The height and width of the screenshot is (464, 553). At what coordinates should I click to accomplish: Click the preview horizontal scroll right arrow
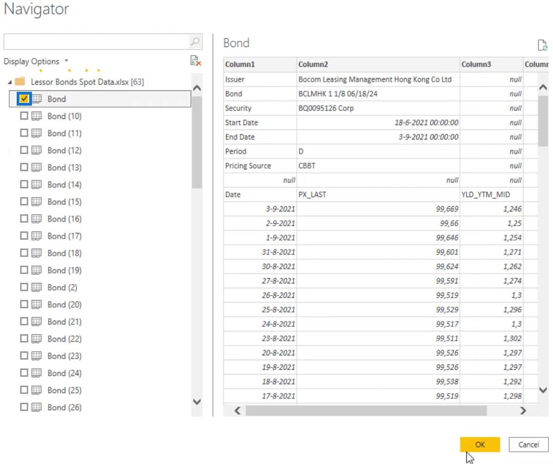523,410
